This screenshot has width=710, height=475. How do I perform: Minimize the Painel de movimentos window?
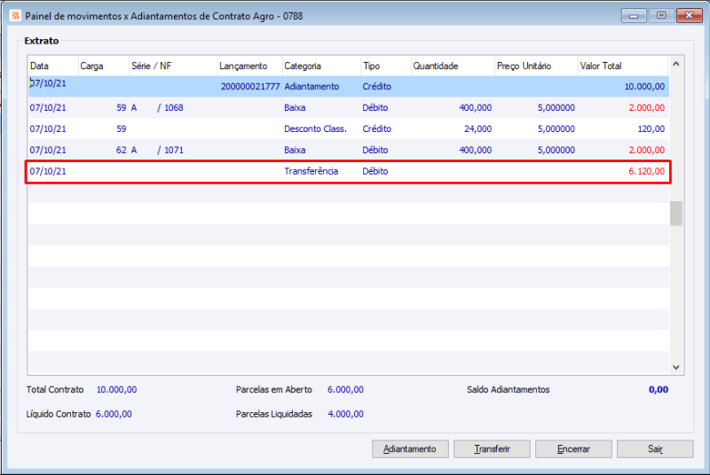pos(634,15)
